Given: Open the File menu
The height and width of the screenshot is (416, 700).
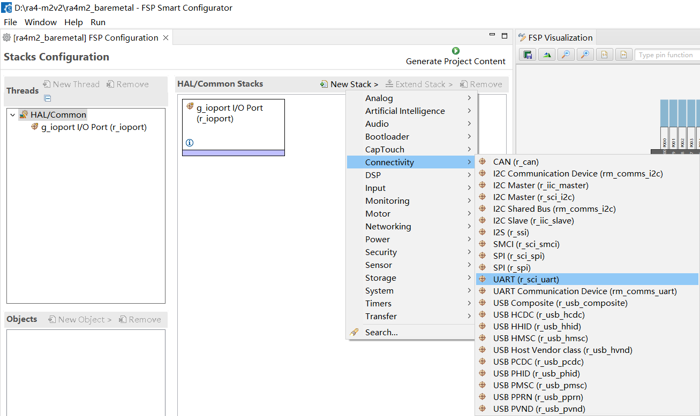Looking at the screenshot, I should (x=10, y=22).
